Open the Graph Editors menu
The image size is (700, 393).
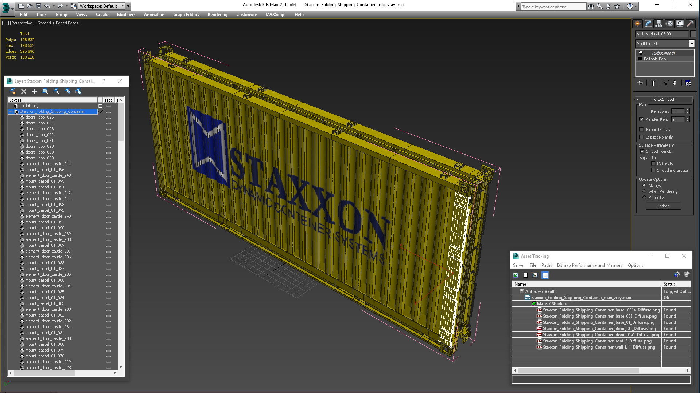(x=186, y=15)
